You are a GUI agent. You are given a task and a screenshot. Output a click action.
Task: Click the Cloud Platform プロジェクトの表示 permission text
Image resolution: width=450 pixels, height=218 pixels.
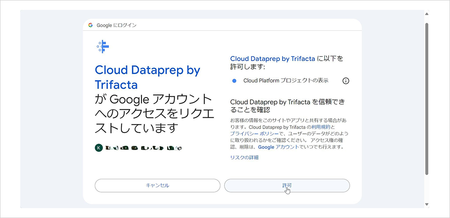click(x=286, y=81)
